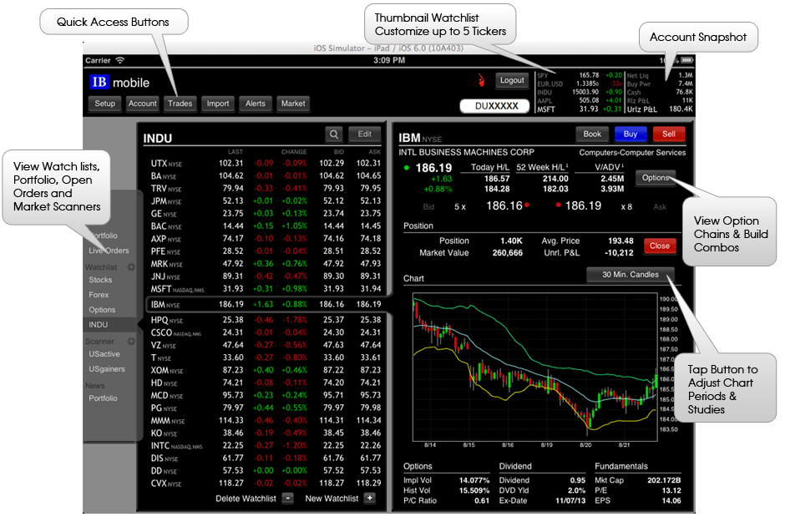Viewport: 785px width, 517px height.
Task: Tap the IB mobile logo
Action: 119,82
